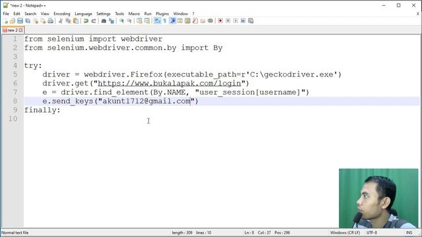The image size is (422, 237).
Task: Click in the empty line 10
Action: pos(221,118)
